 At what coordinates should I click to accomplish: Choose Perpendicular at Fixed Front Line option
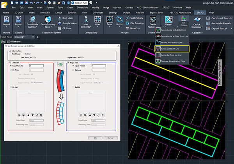click(172, 36)
